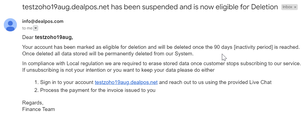Click the bold greeting "testzoho19aug,"
Screen dimensions: 306x120
click(x=54, y=37)
